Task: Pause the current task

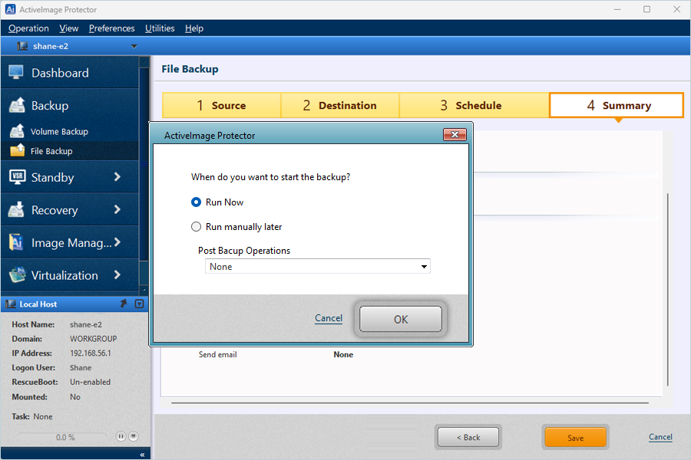Action: [121, 436]
